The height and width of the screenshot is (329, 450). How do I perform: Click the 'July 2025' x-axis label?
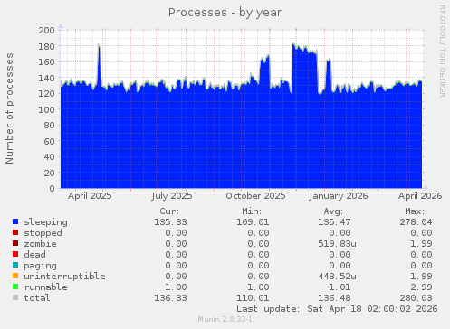pos(172,196)
